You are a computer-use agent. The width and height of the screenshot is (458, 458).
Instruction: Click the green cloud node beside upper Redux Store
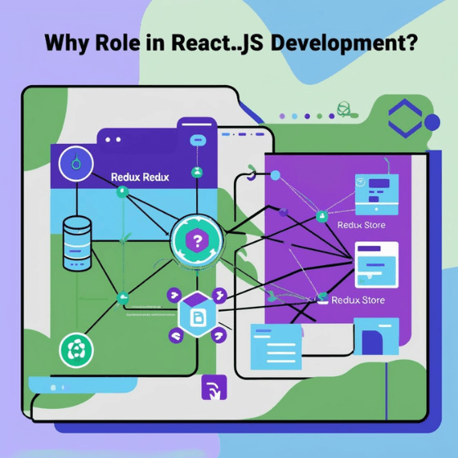(x=322, y=216)
